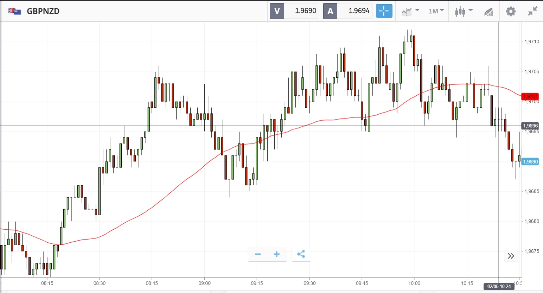Zoom out the chart with minus button
Viewport: 543px width, 293px height.
tap(258, 254)
